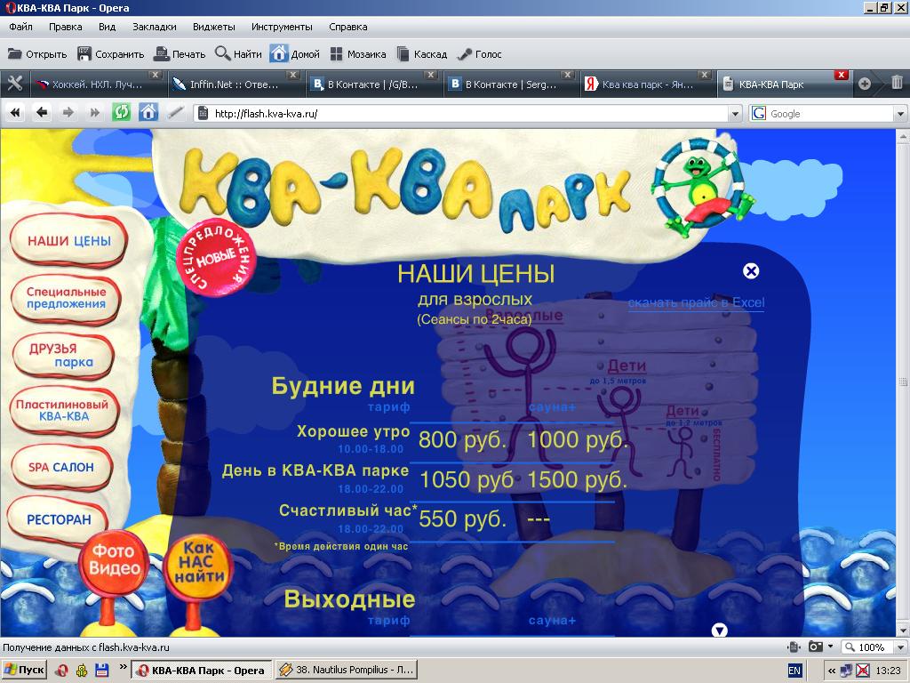910x683 pixels.
Task: Toggle EN language indicator in taskbar
Action: 794,670
